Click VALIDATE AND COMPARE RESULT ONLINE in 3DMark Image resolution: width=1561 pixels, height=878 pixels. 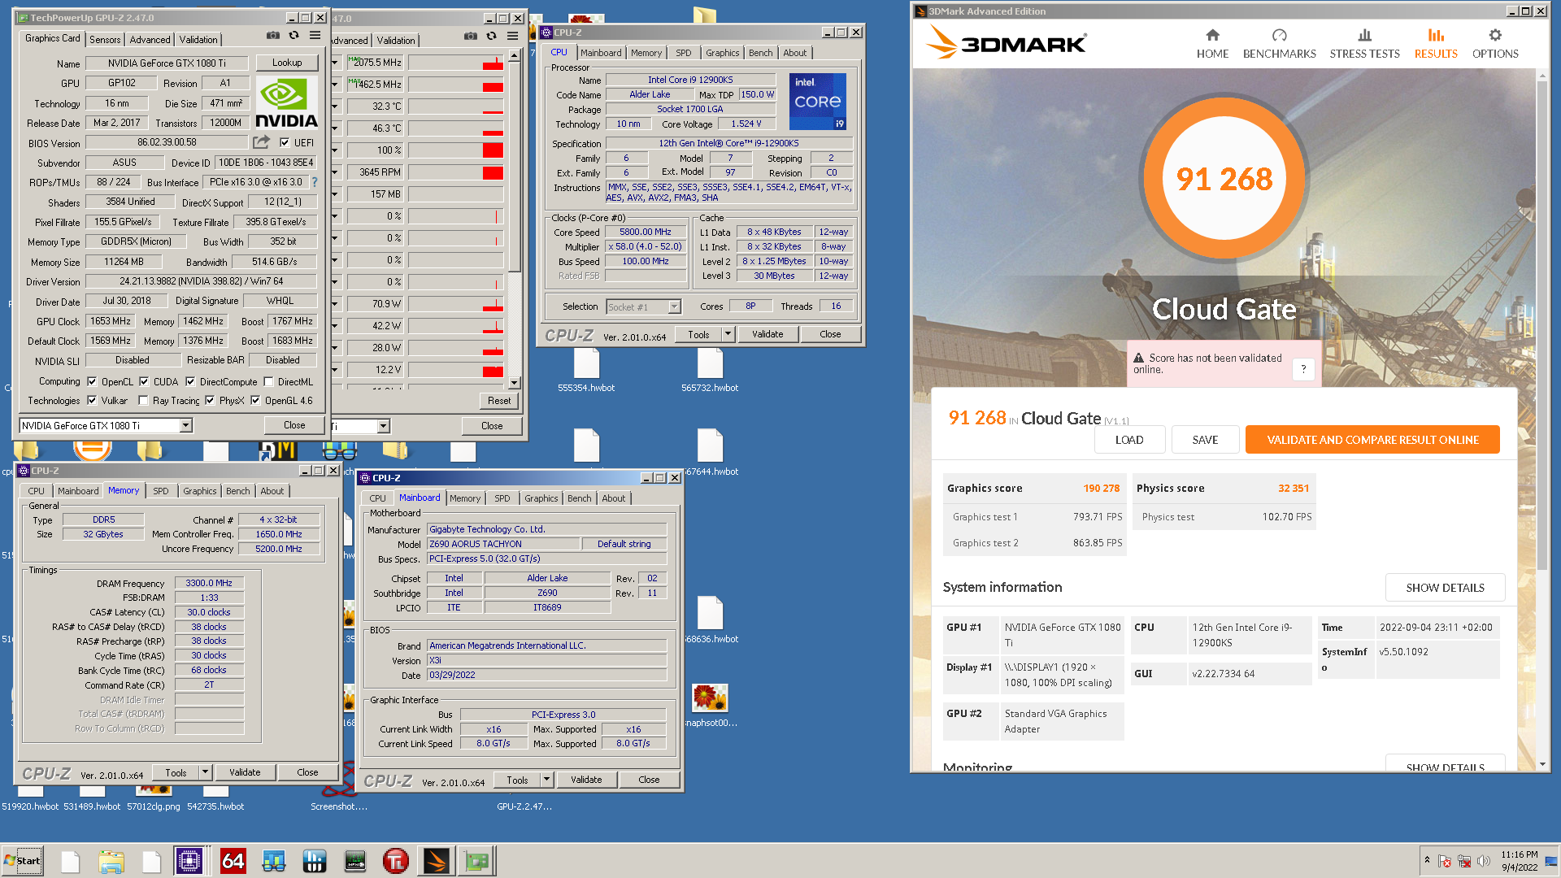point(1372,440)
